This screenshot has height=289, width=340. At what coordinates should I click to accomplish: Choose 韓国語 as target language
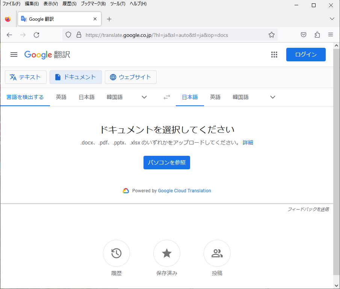pyautogui.click(x=240, y=97)
